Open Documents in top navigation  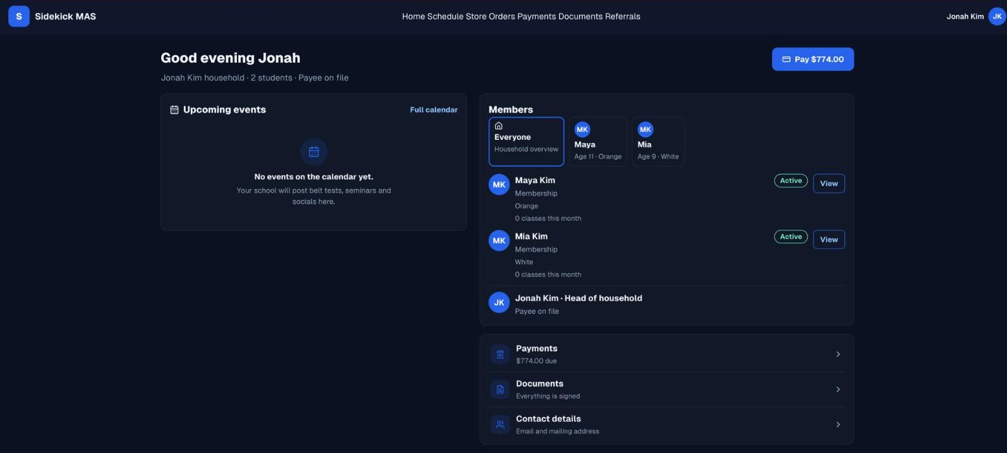pos(581,17)
